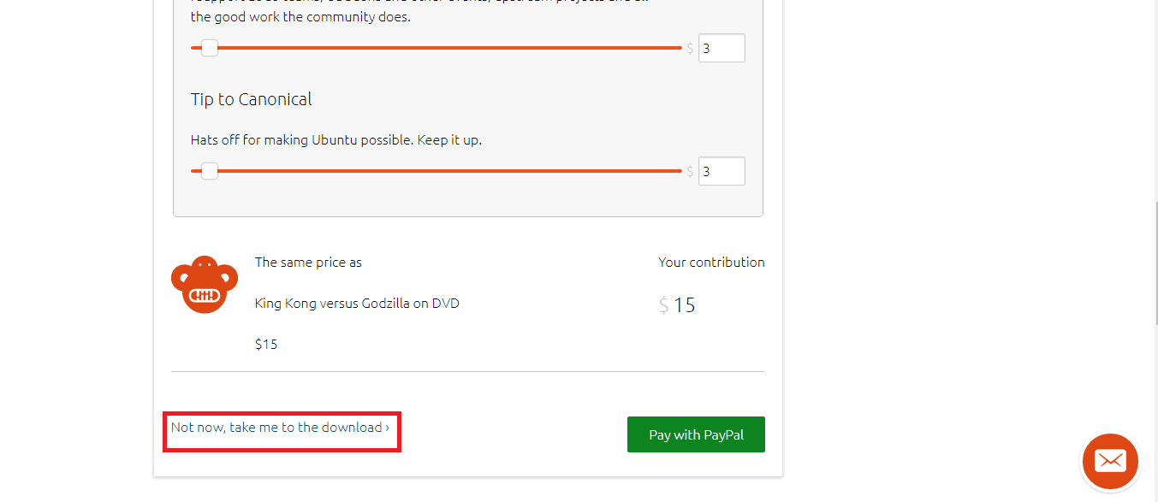
Task: Focus the community support amount field
Action: tap(721, 48)
